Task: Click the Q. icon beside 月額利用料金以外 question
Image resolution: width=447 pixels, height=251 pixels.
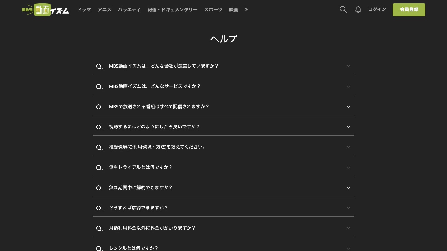Action: click(99, 228)
